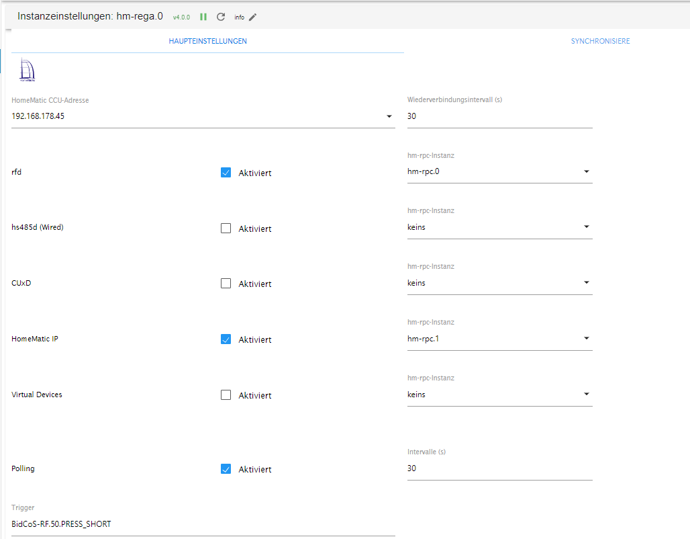690x539 pixels.
Task: Uncheck HomeMatic IP Aktiviert checkbox
Action: [226, 339]
